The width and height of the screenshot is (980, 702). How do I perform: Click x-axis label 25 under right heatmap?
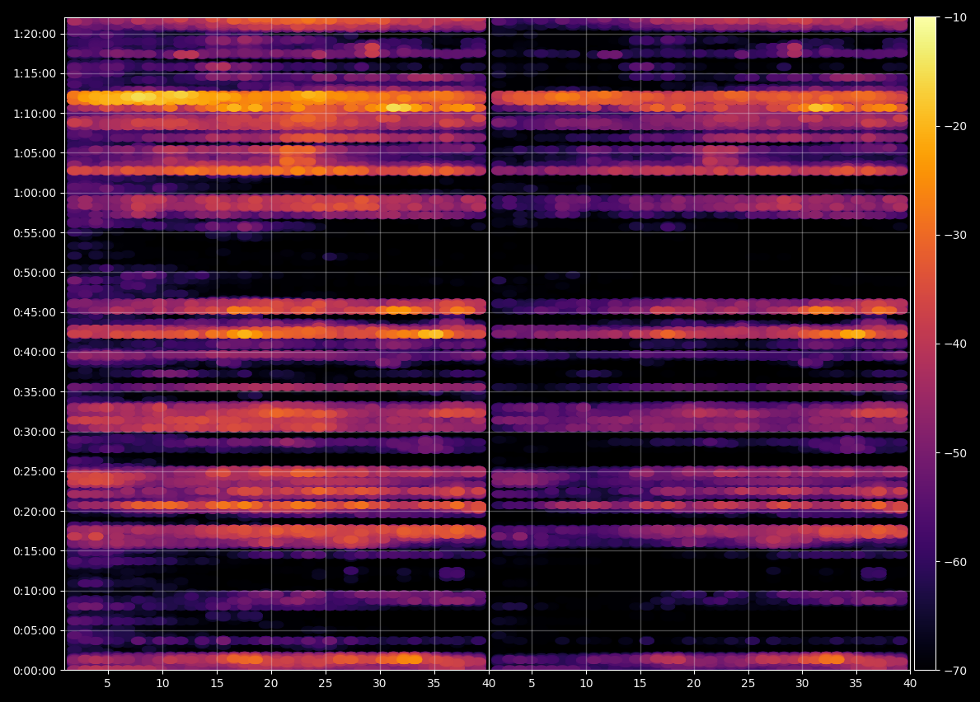tap(748, 683)
